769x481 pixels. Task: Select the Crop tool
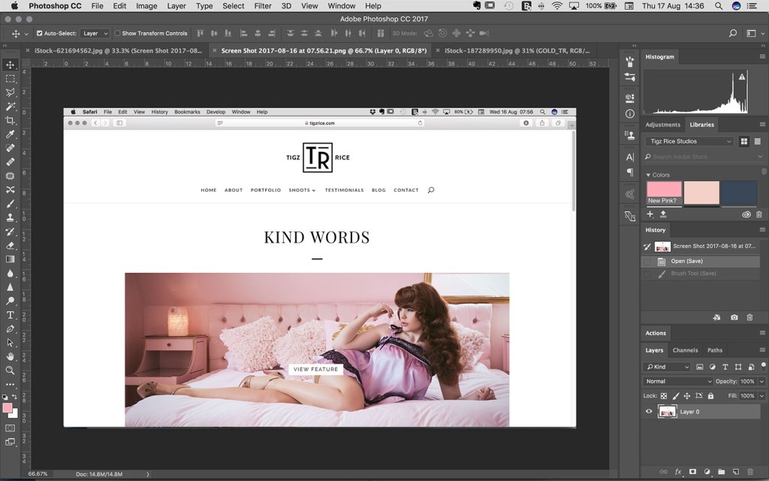[10, 120]
